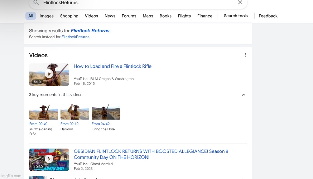The height and width of the screenshot is (179, 313).
Task: Click the 'Videos' section heading
Action: point(38,55)
